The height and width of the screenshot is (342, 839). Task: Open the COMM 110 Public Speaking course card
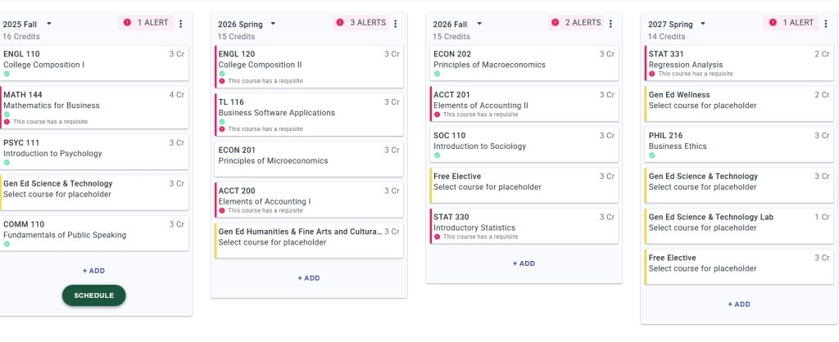click(x=94, y=233)
